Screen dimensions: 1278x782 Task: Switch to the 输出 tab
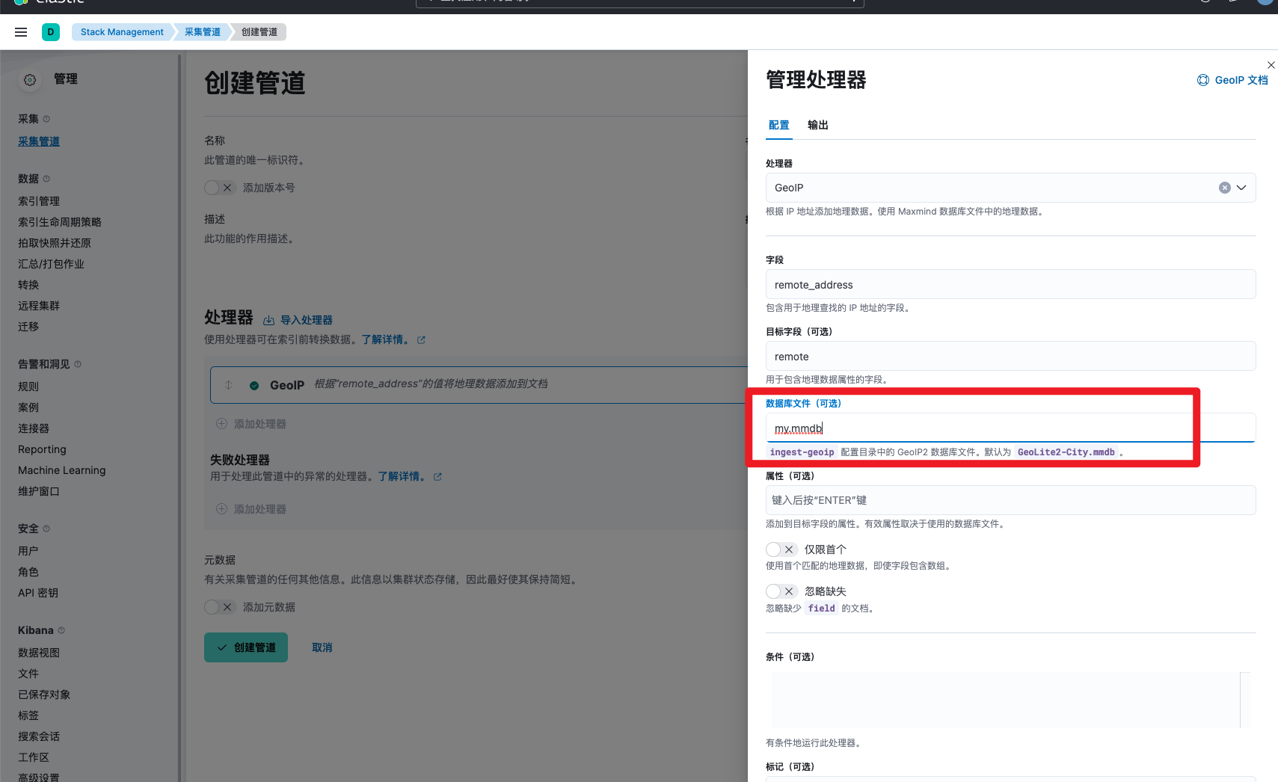click(817, 126)
